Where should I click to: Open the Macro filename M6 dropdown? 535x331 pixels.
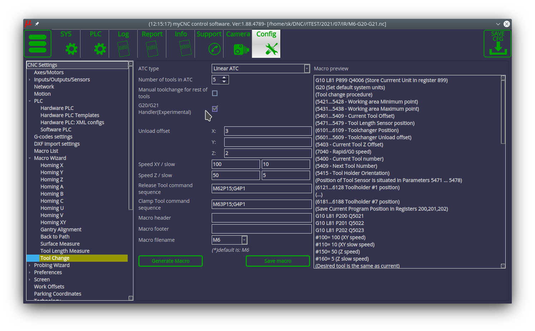[244, 240]
